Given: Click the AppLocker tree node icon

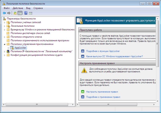Looking at the screenshot, I should click(12, 48).
